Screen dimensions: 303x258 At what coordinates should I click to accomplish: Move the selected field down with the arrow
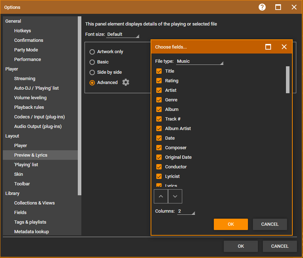175,196
